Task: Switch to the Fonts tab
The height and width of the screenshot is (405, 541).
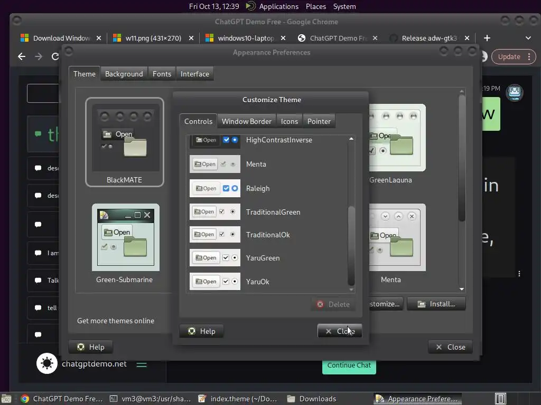Action: tap(162, 74)
